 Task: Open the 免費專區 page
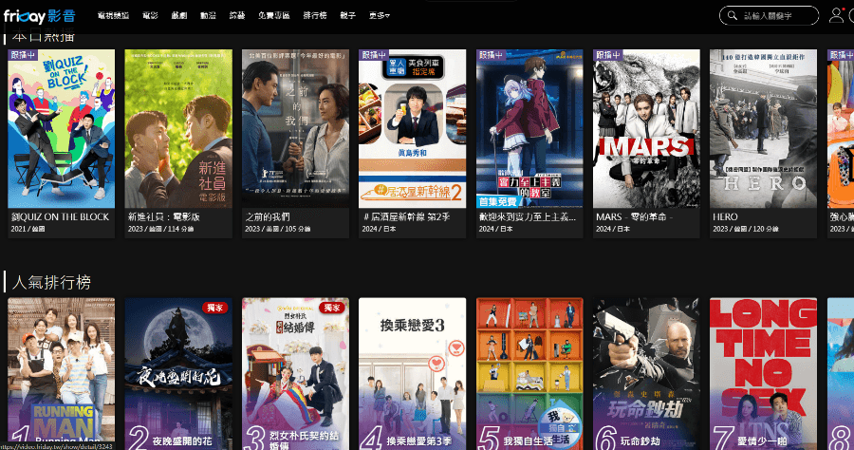(x=274, y=16)
